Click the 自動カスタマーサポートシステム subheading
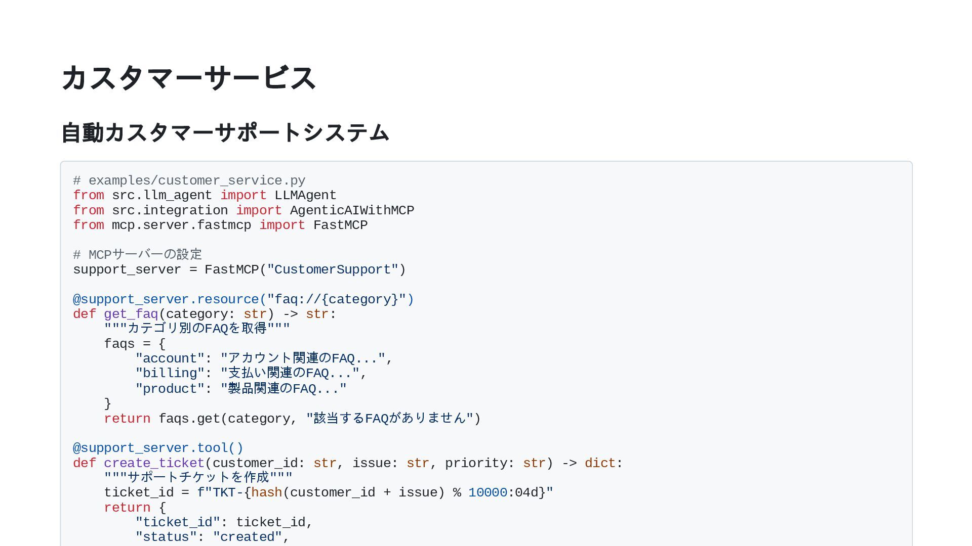Viewport: 972px width, 546px height. (x=225, y=133)
